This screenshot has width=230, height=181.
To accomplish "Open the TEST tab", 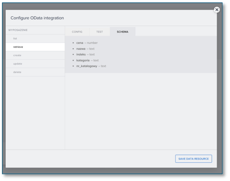I will [x=100, y=32].
